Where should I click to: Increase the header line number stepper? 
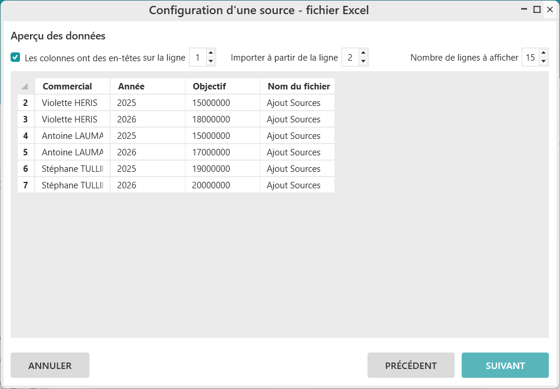coord(211,54)
